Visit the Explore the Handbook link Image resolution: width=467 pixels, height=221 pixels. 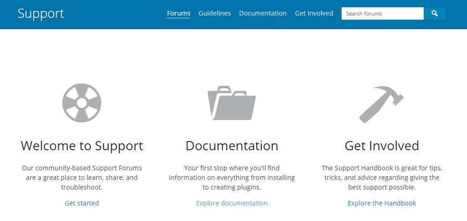(382, 203)
